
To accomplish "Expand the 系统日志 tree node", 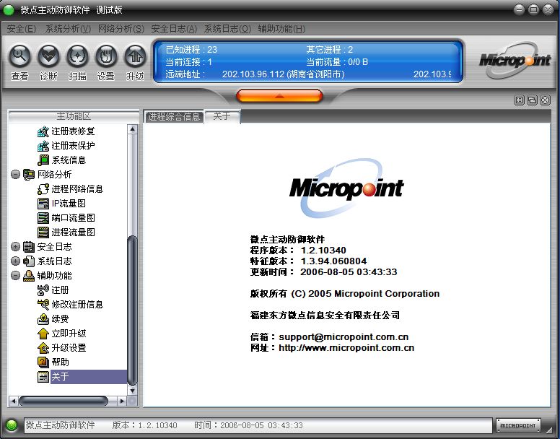I will (x=15, y=261).
